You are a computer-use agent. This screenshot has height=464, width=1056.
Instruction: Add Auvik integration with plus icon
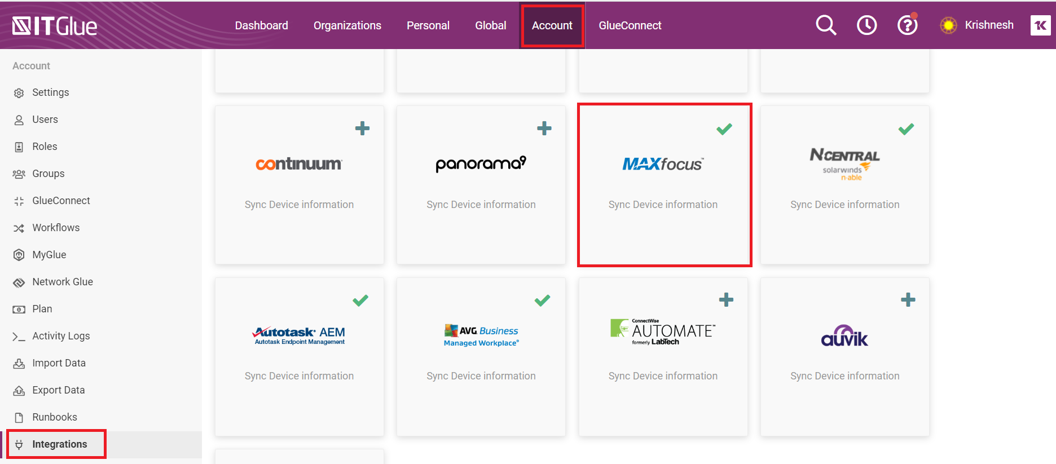(x=908, y=300)
